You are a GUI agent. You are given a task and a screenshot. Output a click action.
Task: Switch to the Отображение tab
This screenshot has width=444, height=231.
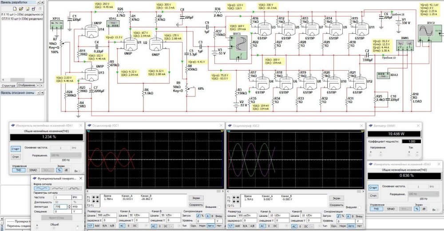(x=27, y=85)
